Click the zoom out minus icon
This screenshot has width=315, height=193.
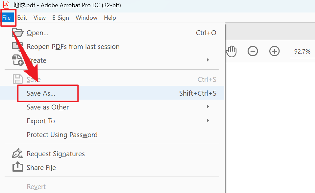coord(253,51)
